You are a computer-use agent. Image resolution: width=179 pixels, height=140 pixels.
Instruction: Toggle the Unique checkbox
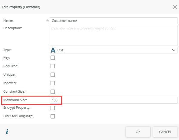pos(53,75)
